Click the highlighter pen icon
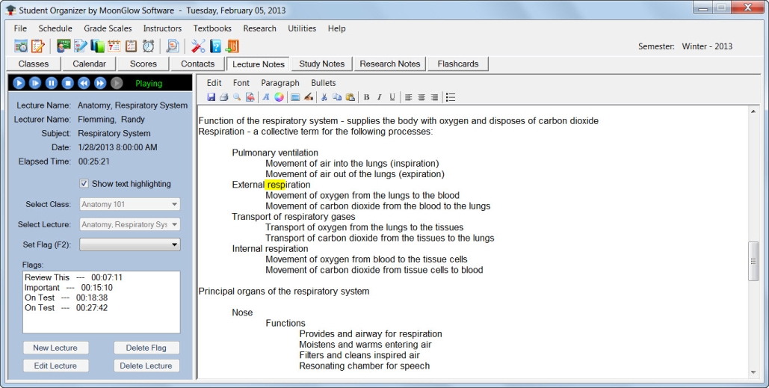Viewport: 769px width, 388px height. coord(308,97)
